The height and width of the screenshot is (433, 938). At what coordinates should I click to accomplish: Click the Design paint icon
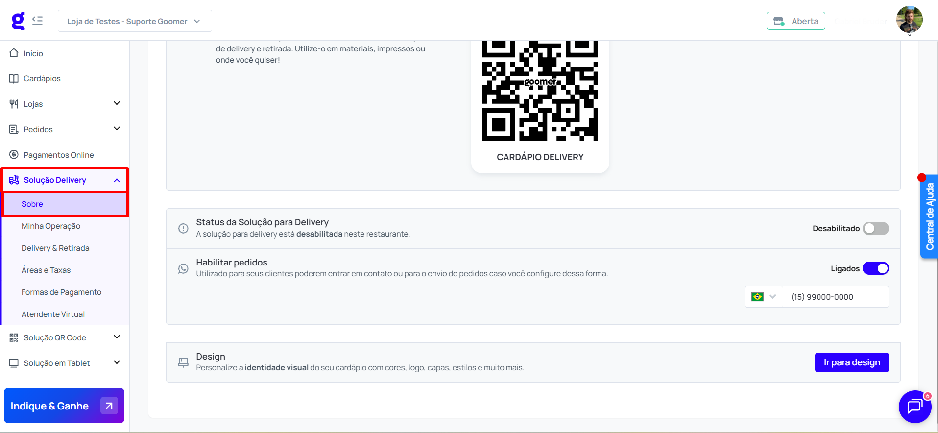tap(183, 362)
